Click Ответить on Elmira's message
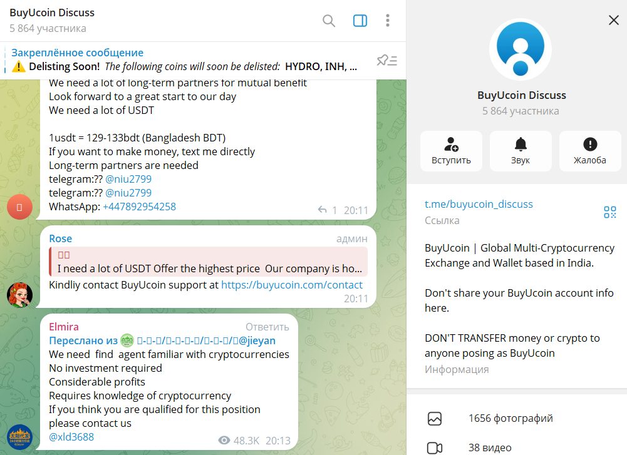The image size is (627, 455). coord(267,327)
